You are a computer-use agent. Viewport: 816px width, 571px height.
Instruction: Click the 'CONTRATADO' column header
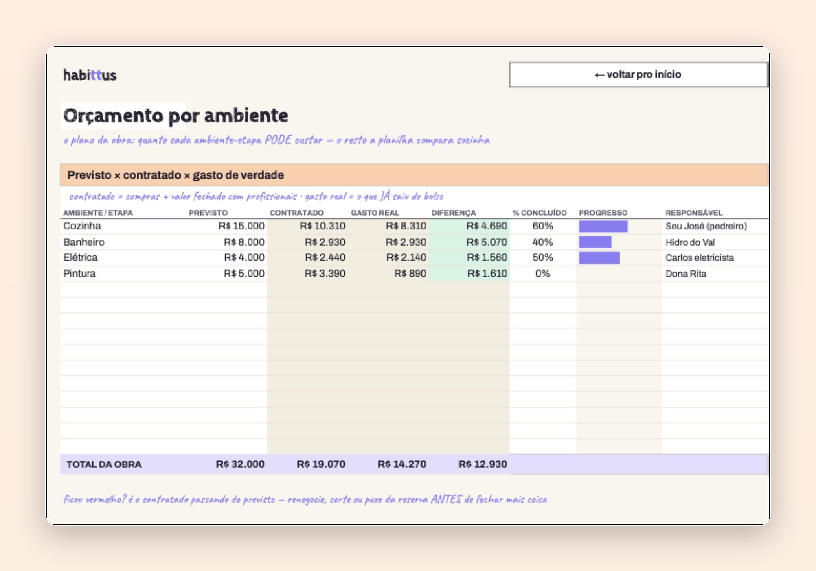296,213
